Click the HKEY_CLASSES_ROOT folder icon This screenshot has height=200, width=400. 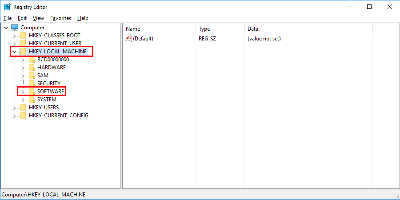coord(23,36)
